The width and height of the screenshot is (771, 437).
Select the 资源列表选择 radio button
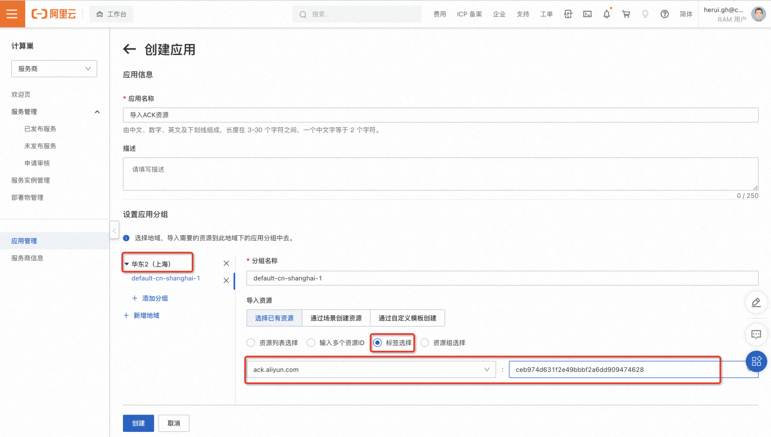pos(251,343)
